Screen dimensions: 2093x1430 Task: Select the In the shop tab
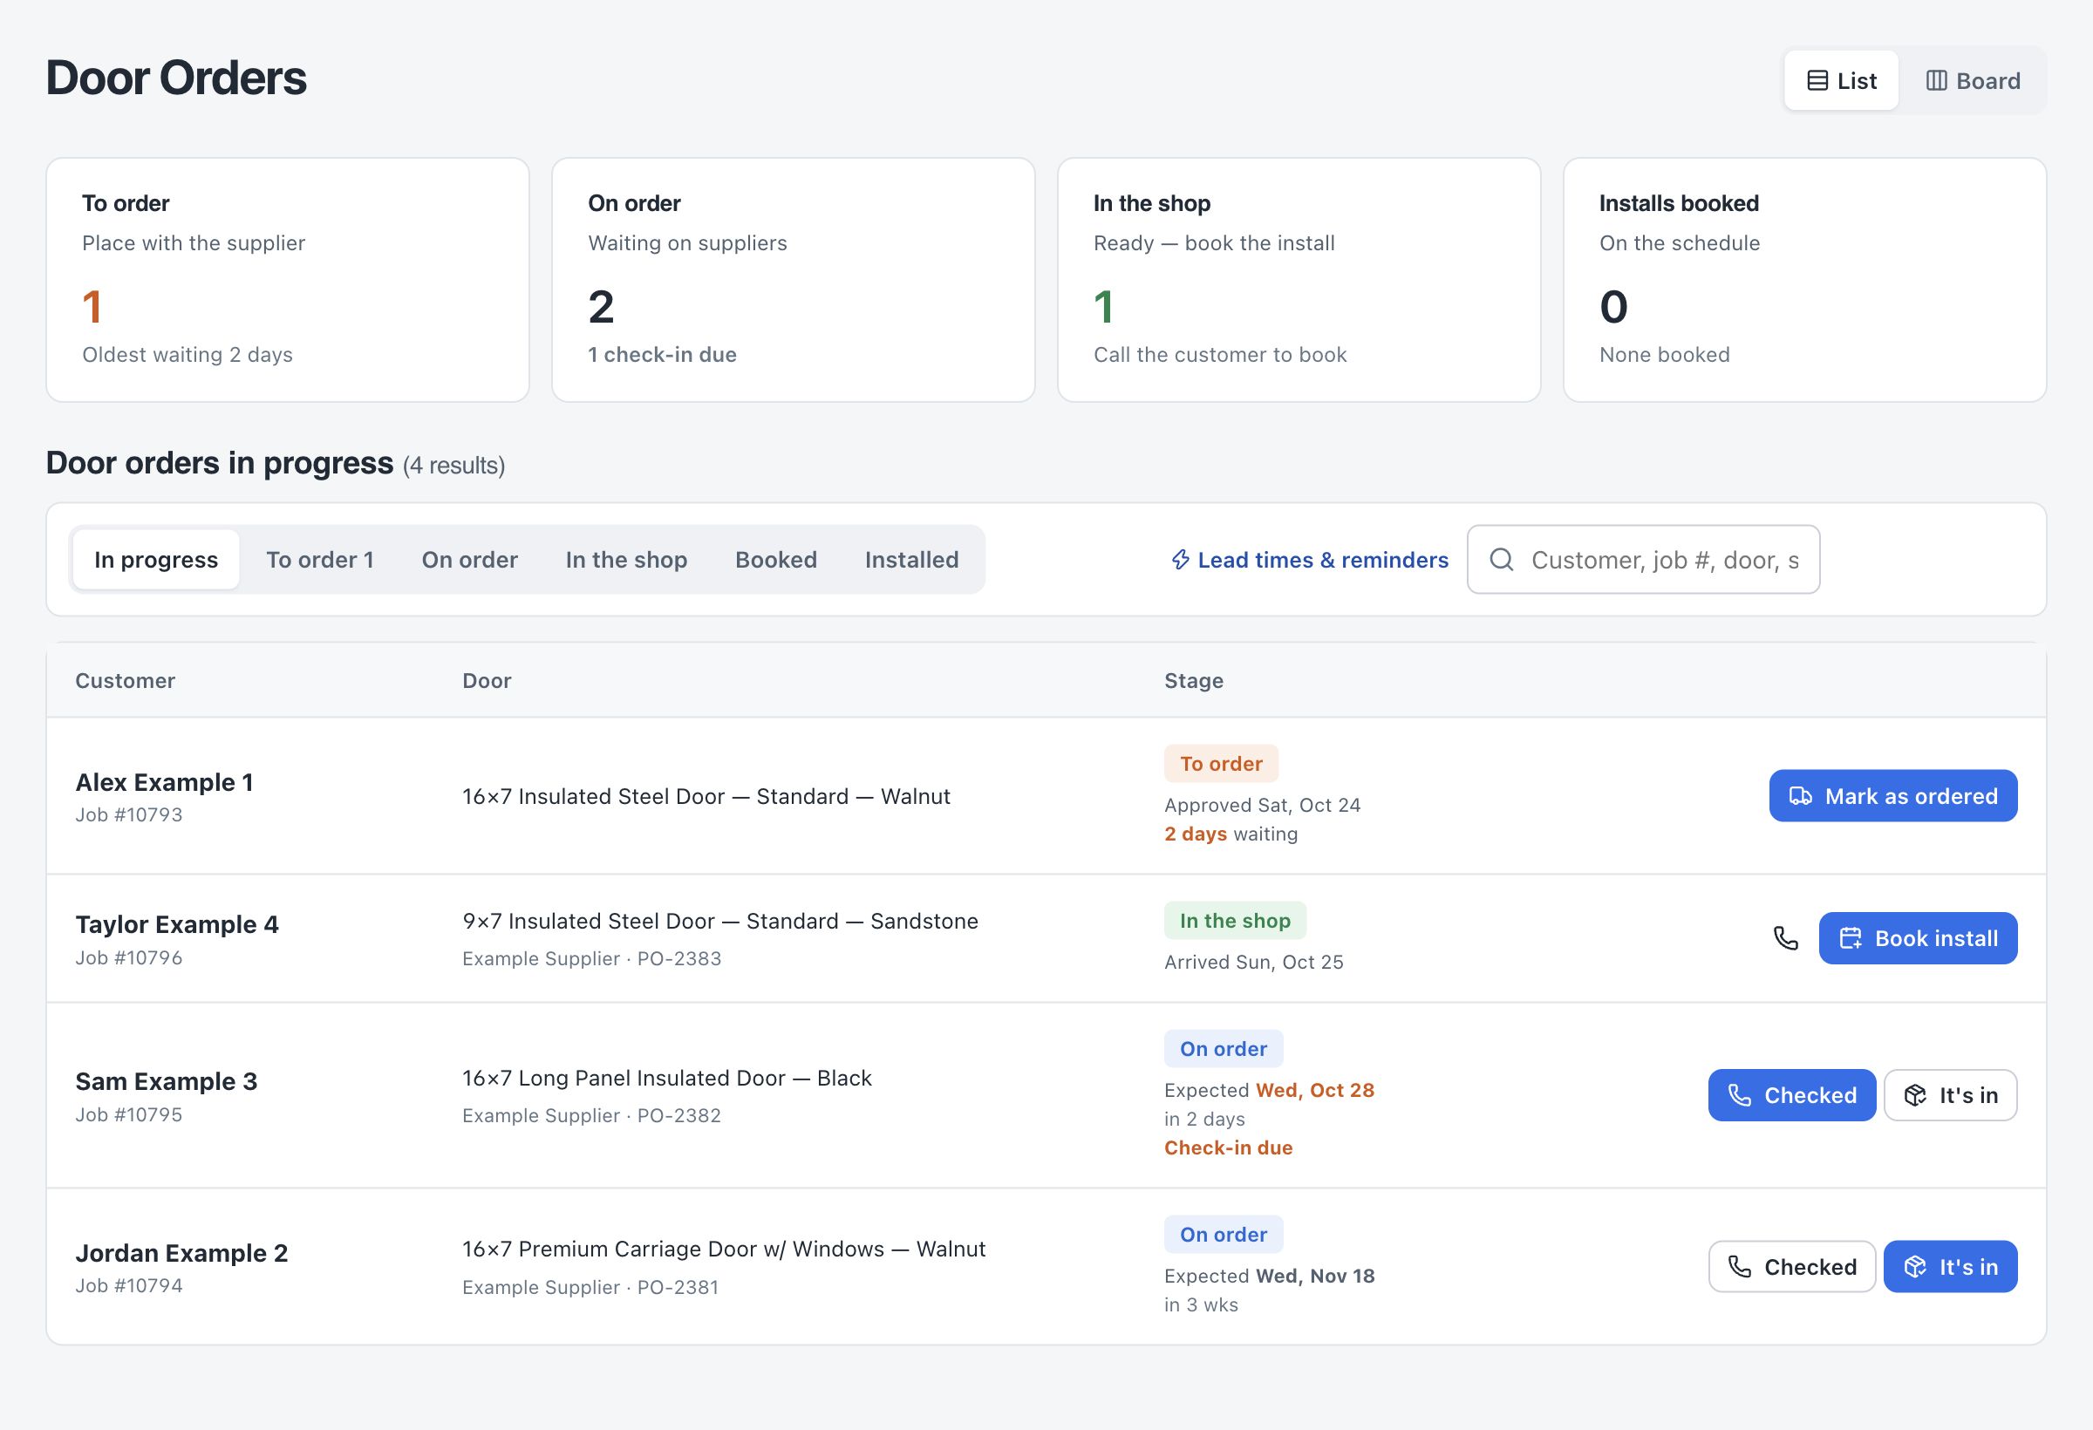pyautogui.click(x=626, y=560)
